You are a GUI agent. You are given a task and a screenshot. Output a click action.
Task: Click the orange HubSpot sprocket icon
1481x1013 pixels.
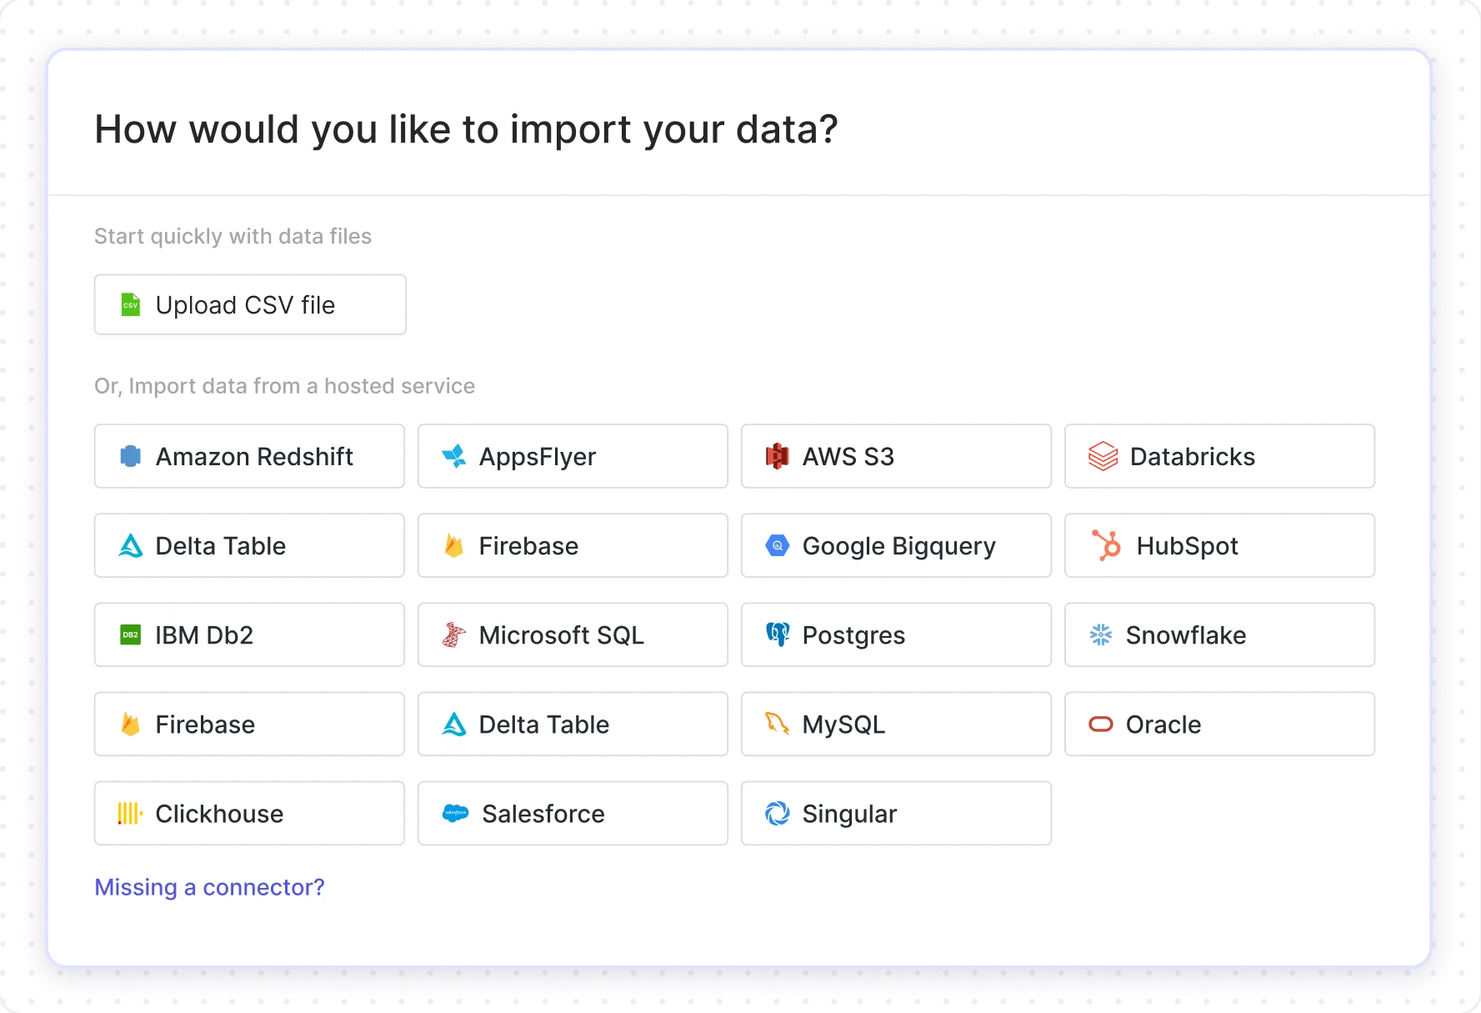[x=1106, y=545]
